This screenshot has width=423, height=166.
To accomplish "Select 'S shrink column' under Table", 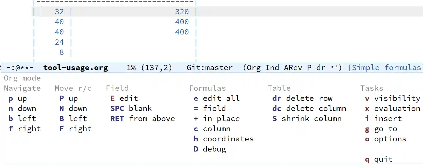I will pyautogui.click(x=307, y=119).
